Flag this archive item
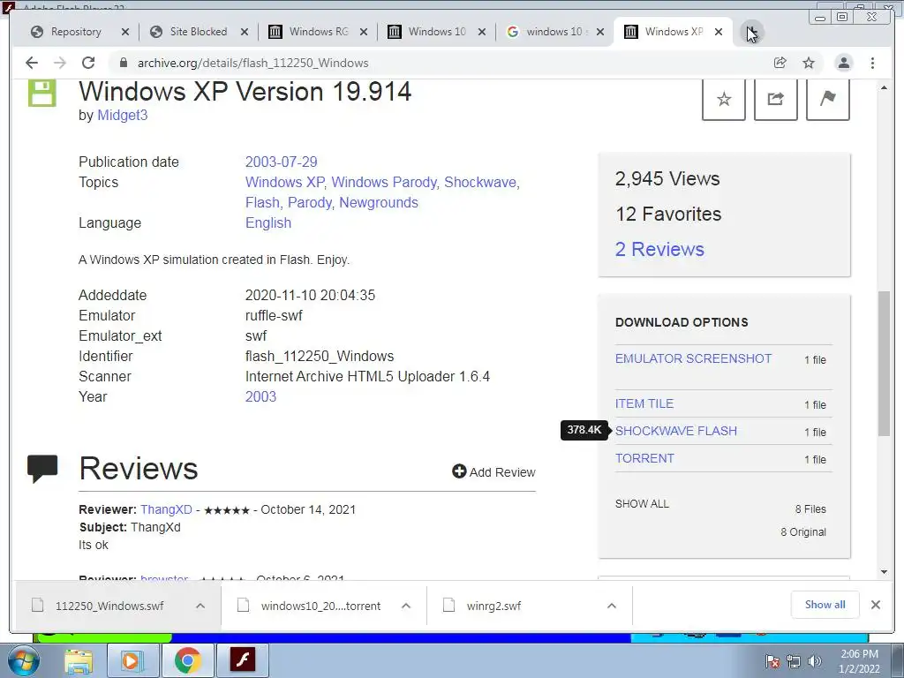Image resolution: width=904 pixels, height=678 pixels. tap(827, 99)
